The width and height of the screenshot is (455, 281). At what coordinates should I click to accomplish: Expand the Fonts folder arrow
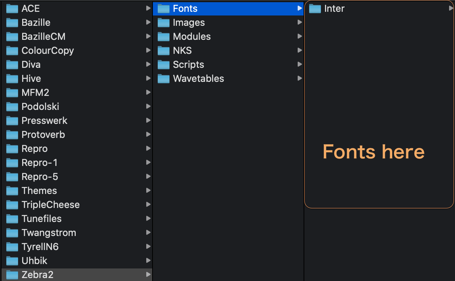click(x=300, y=8)
